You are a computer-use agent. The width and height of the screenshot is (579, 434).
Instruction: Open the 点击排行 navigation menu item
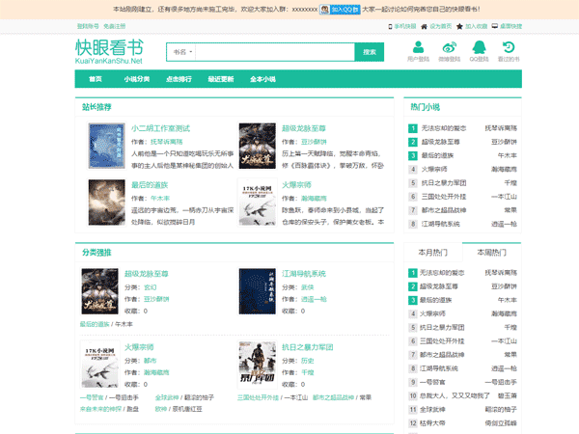179,78
